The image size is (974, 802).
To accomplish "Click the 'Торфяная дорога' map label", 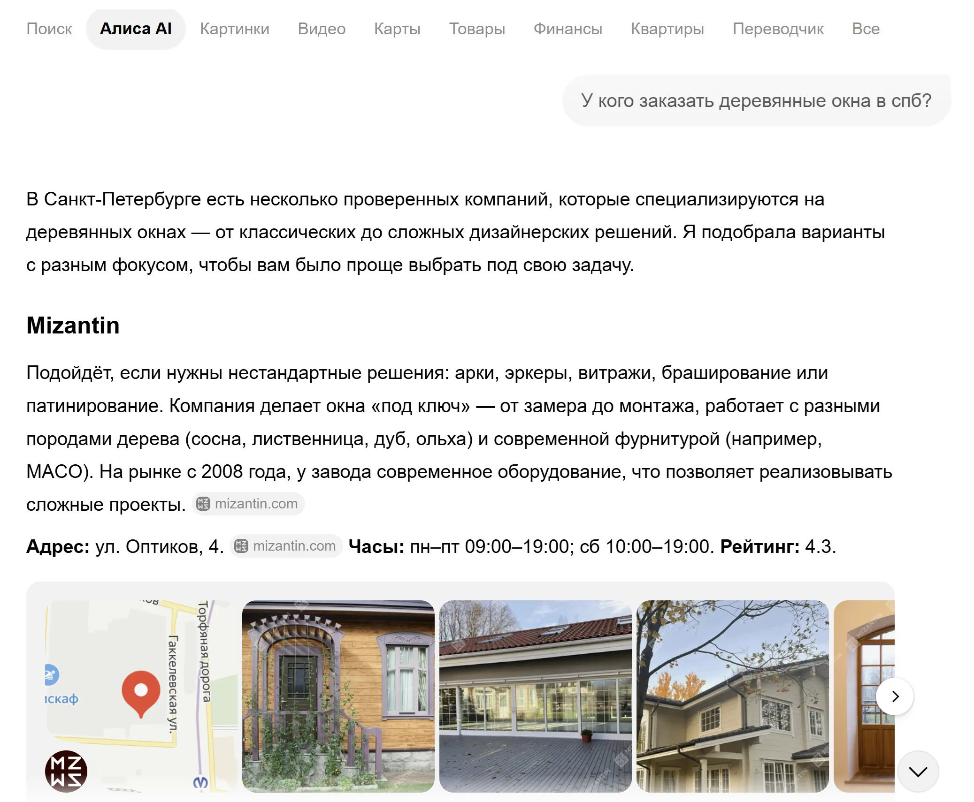I will 204,651.
